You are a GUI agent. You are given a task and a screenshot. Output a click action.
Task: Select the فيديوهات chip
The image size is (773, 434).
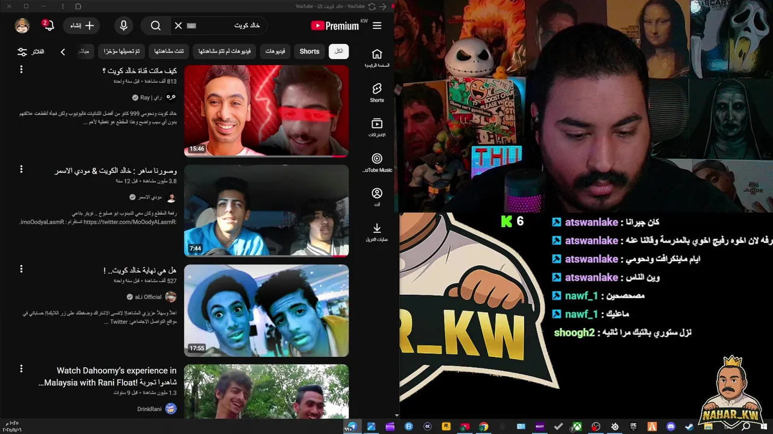(275, 51)
